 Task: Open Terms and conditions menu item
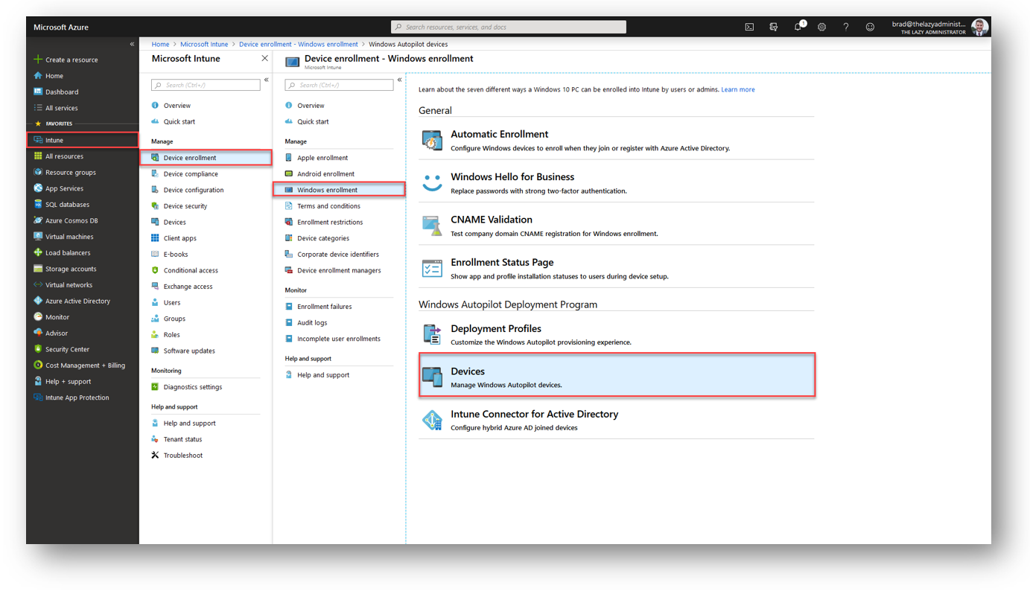point(328,206)
